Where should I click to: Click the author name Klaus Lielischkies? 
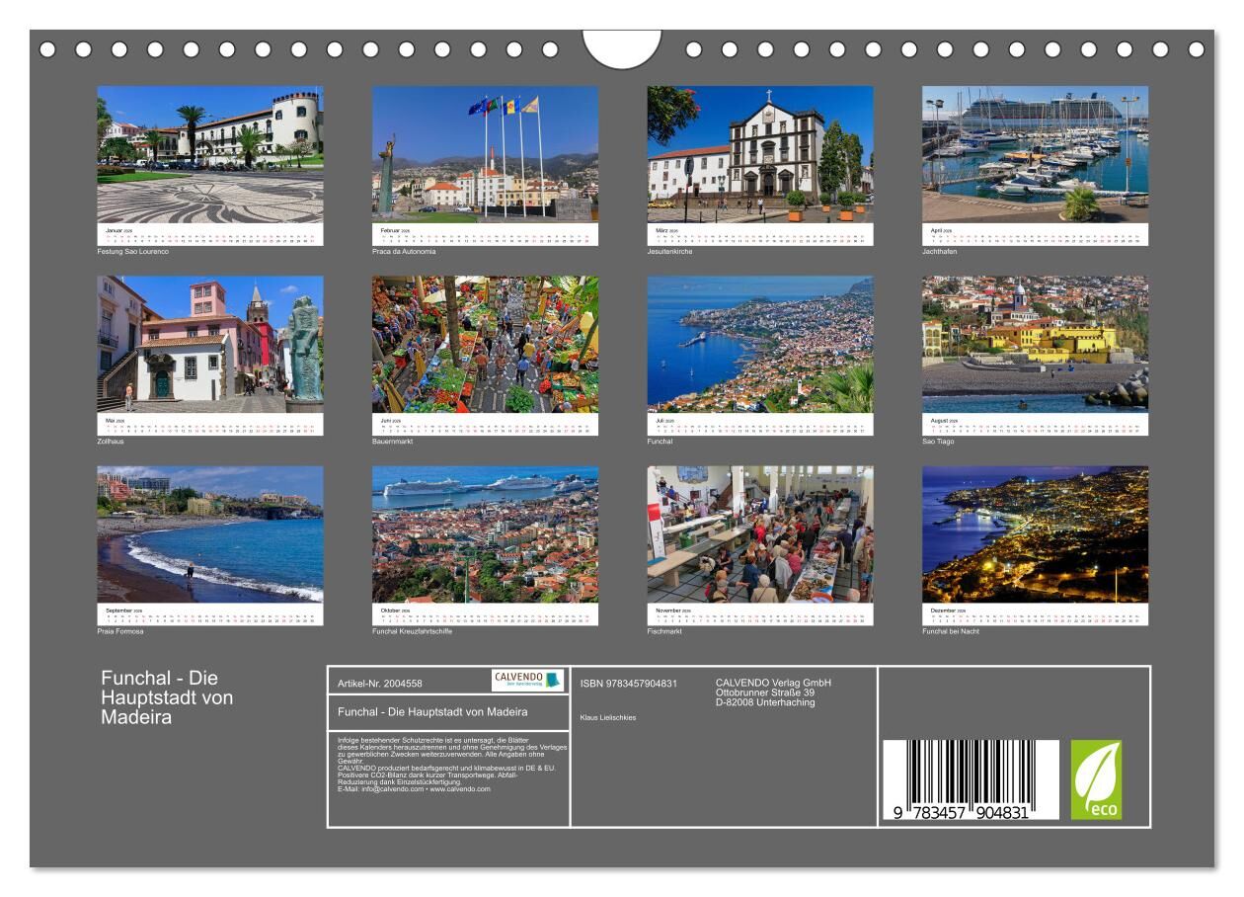(x=608, y=717)
